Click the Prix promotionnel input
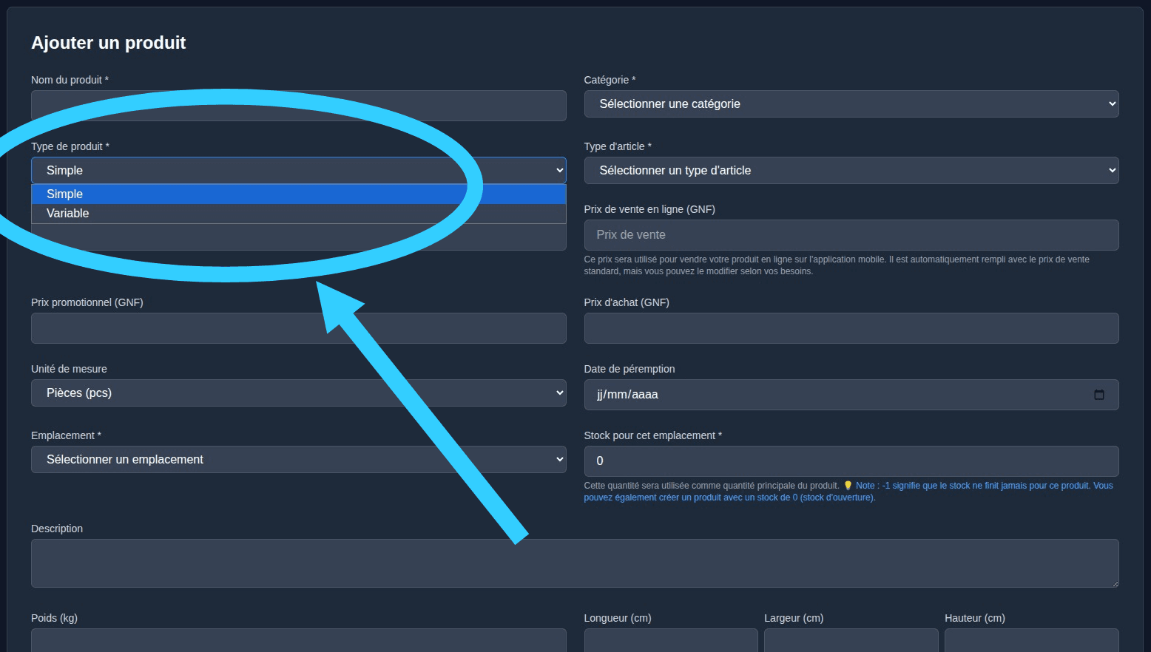Screen dimensions: 1151x652 pyautogui.click(x=298, y=328)
